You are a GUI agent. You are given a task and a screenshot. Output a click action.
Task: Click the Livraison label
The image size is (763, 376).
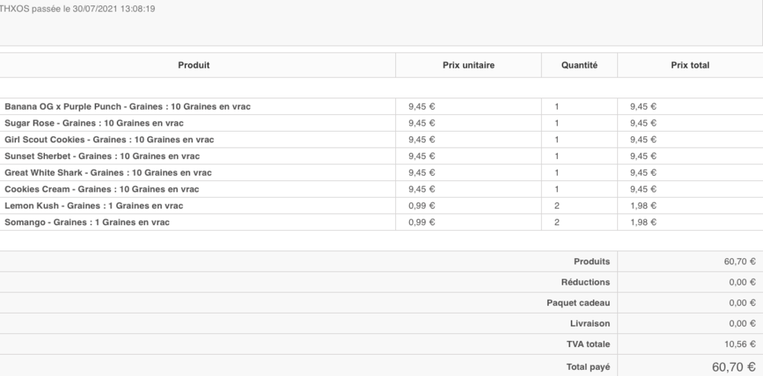(x=590, y=323)
